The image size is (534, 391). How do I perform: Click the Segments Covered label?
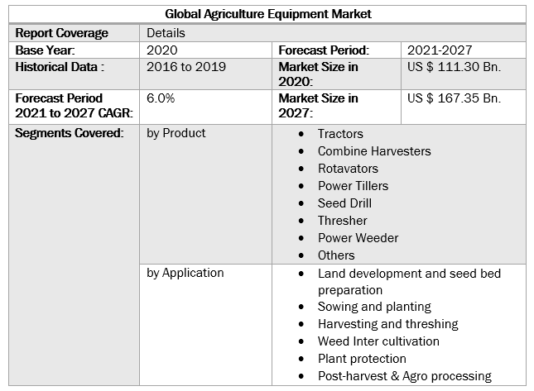click(x=70, y=132)
